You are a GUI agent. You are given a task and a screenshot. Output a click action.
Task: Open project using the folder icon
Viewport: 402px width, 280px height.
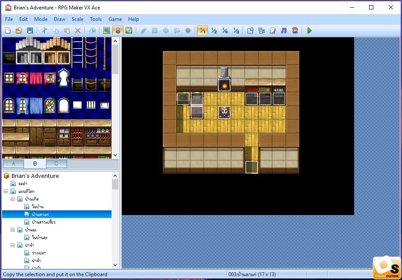click(x=19, y=30)
